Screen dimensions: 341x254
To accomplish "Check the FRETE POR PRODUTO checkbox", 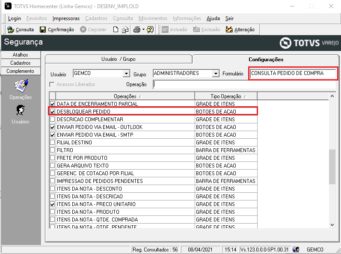I will pos(52,158).
